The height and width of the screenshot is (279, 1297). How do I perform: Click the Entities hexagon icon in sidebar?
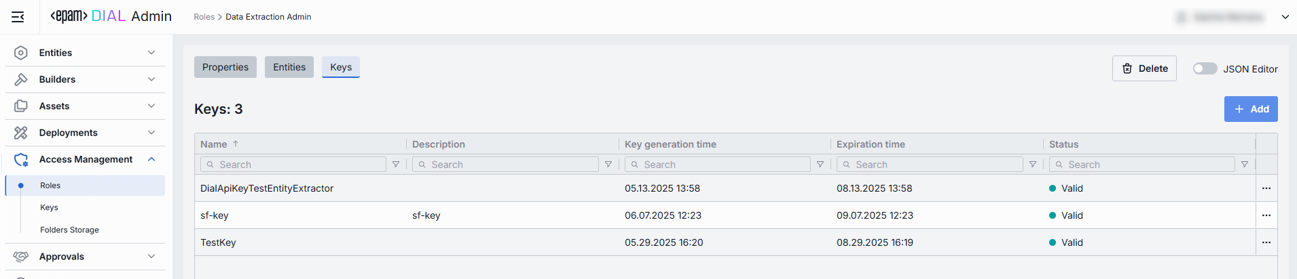point(21,53)
